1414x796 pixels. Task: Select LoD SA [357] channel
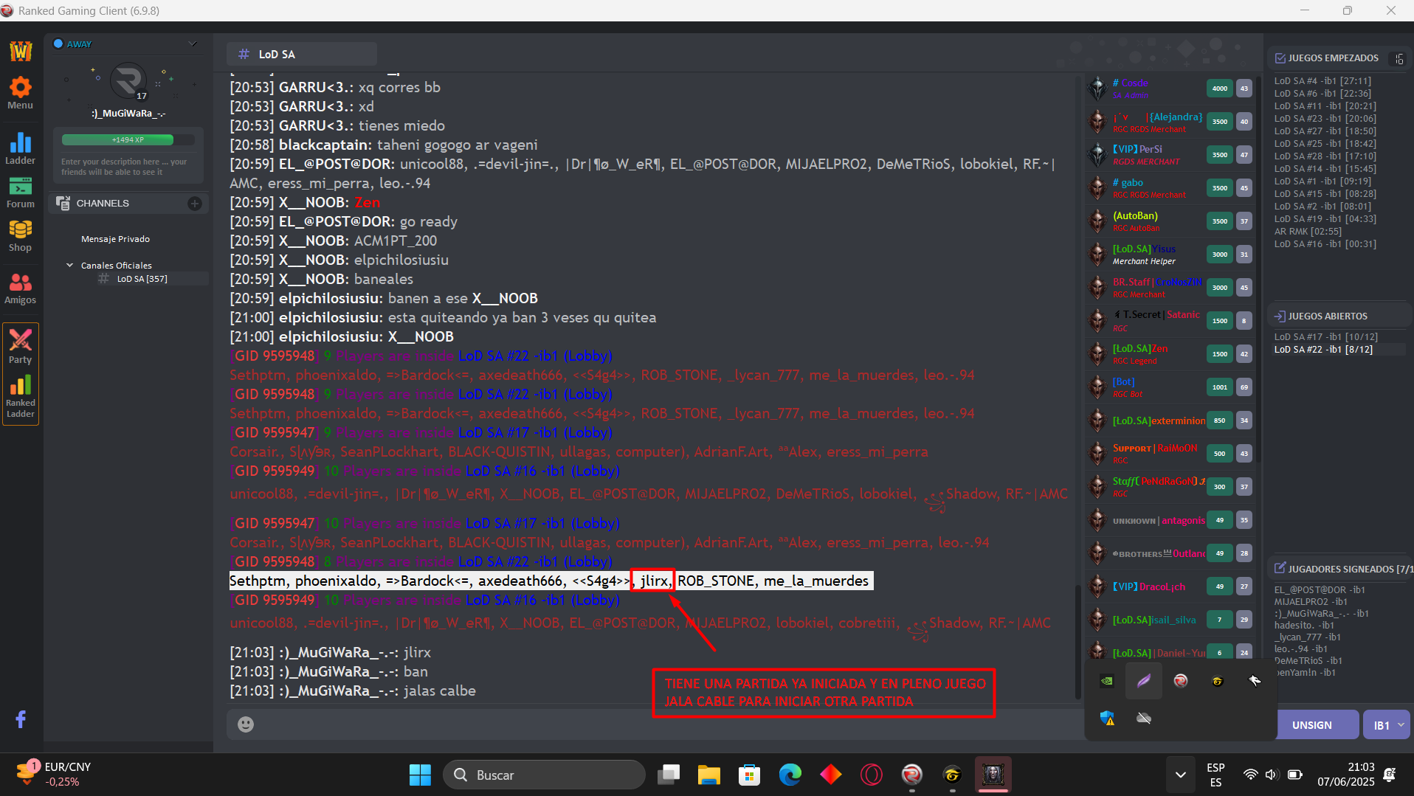[142, 279]
